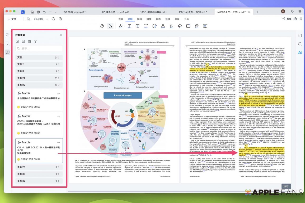Switch to the 編輯 tab
305x203 pixels.
click(x=139, y=19)
